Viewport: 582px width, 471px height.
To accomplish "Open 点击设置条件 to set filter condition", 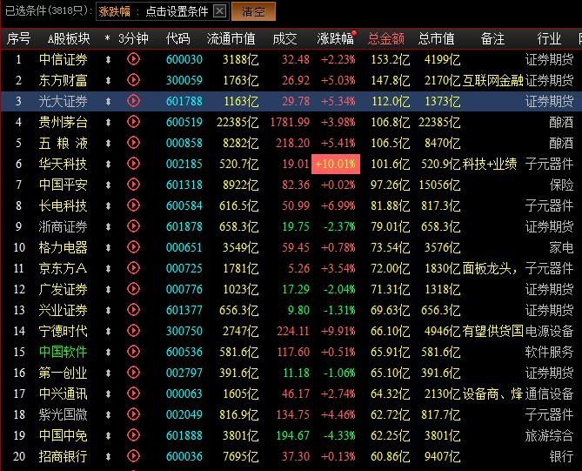I will point(177,11).
